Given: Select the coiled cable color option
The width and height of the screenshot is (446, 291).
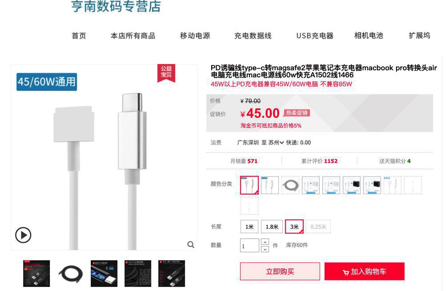Looking at the screenshot, I should [290, 185].
